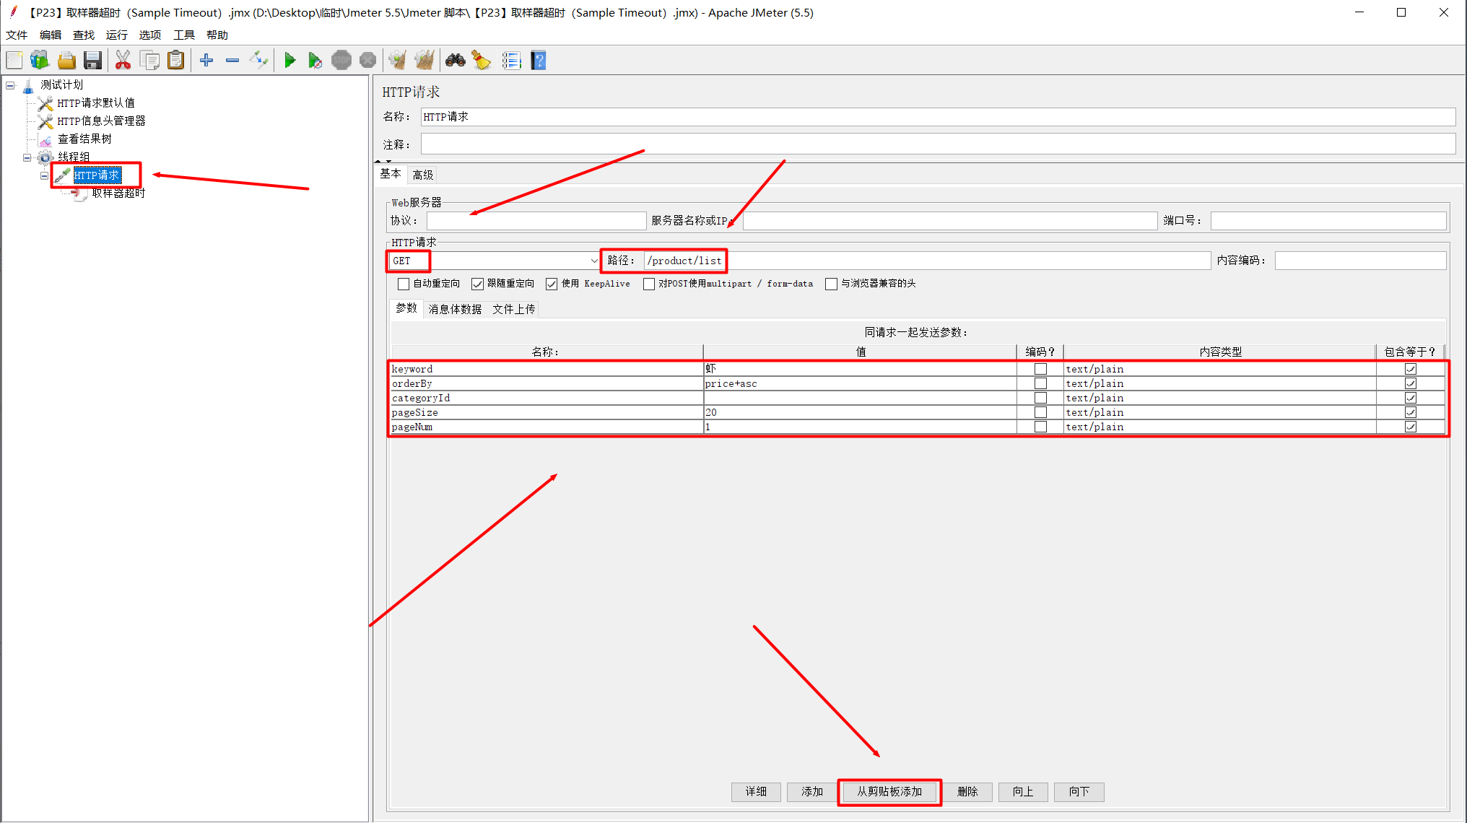
Task: Open the Function Helper list icon
Action: 511,61
